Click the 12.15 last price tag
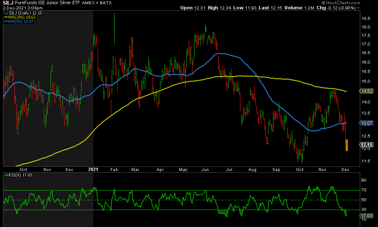Image resolution: width=378 pixels, height=227 pixels. coord(367,145)
